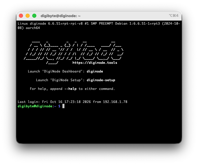The height and width of the screenshot is (165, 198).
Task: Click the 'aarch64' architecture text
Action: click(33, 28)
